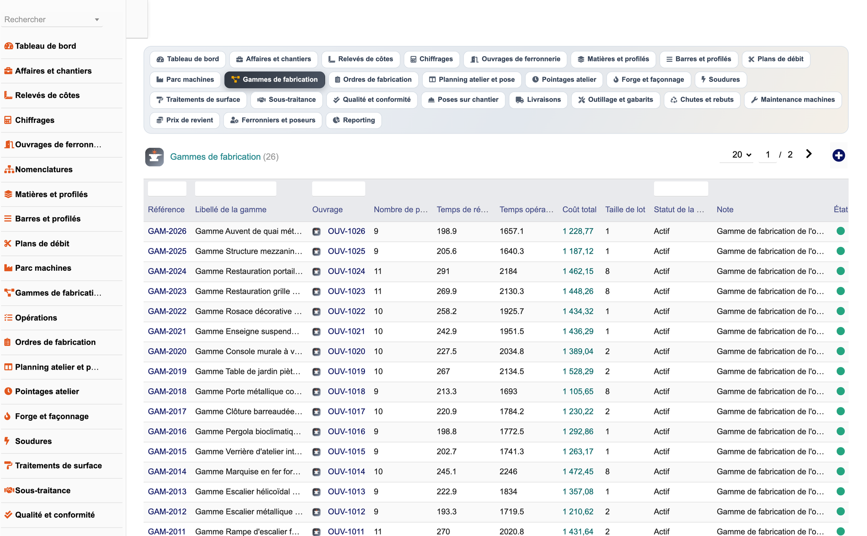
Task: Follow the OUV-1022 ouvrage link
Action: tap(346, 311)
